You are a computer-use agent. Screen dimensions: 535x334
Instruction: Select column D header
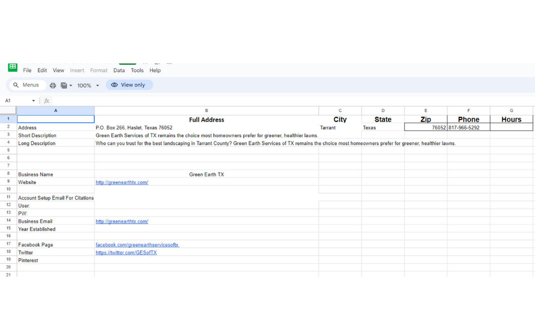pos(383,110)
